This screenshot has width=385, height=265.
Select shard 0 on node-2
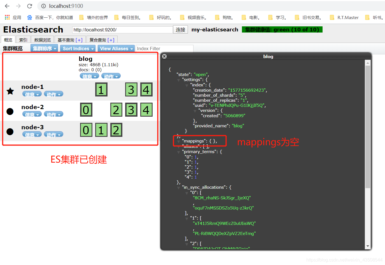tap(86, 110)
